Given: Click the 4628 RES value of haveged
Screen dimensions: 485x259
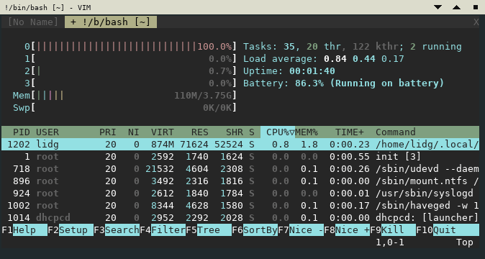Looking at the screenshot, I should (197, 206).
